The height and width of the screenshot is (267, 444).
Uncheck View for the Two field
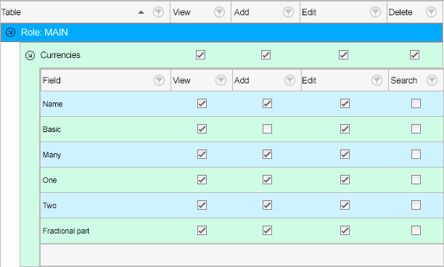point(202,205)
